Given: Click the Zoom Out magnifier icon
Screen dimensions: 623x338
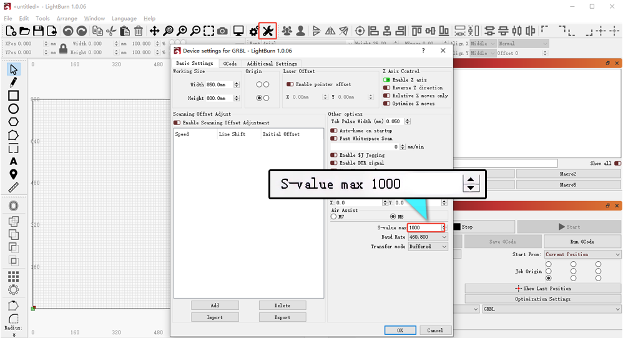Looking at the screenshot, I should [195, 31].
